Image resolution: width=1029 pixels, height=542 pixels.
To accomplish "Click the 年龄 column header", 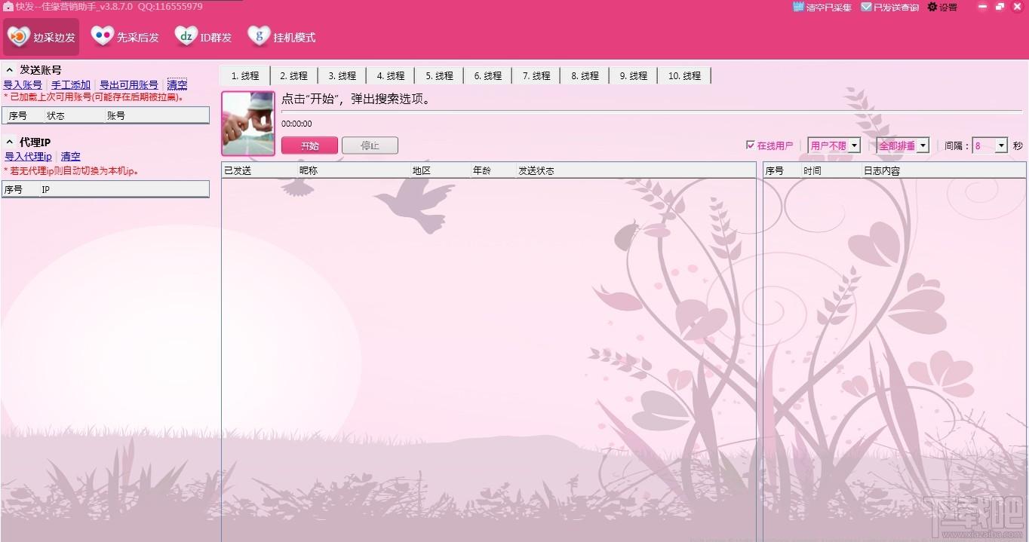I will [493, 171].
